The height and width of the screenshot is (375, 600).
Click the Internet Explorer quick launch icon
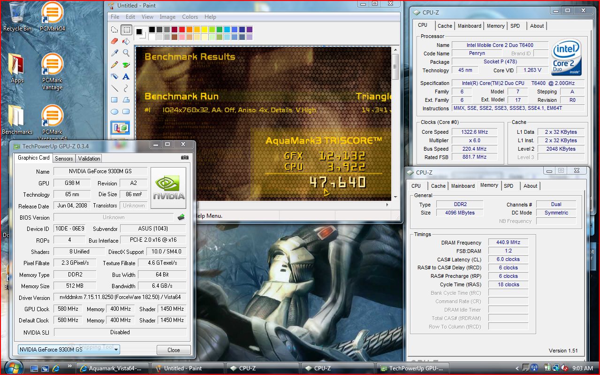coord(56,368)
